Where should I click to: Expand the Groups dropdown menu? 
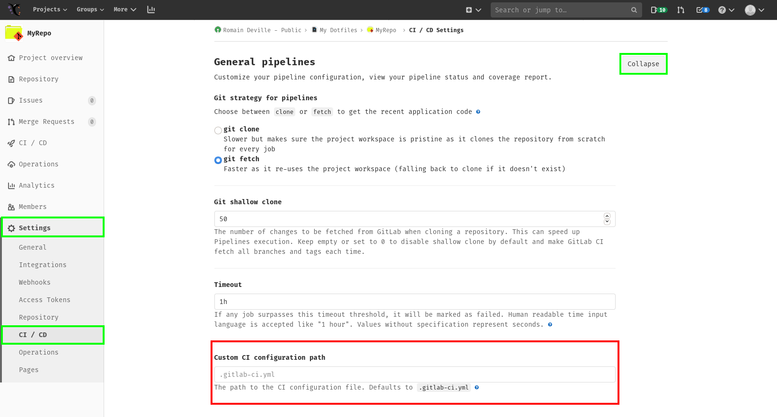click(90, 9)
